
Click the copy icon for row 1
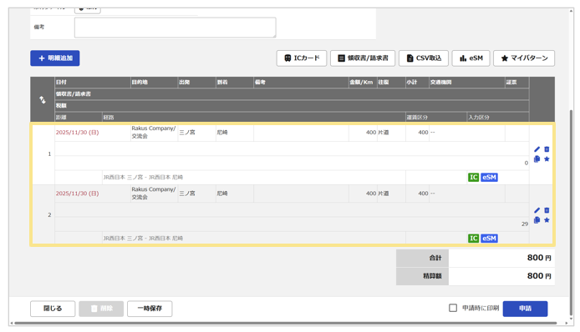(x=537, y=158)
